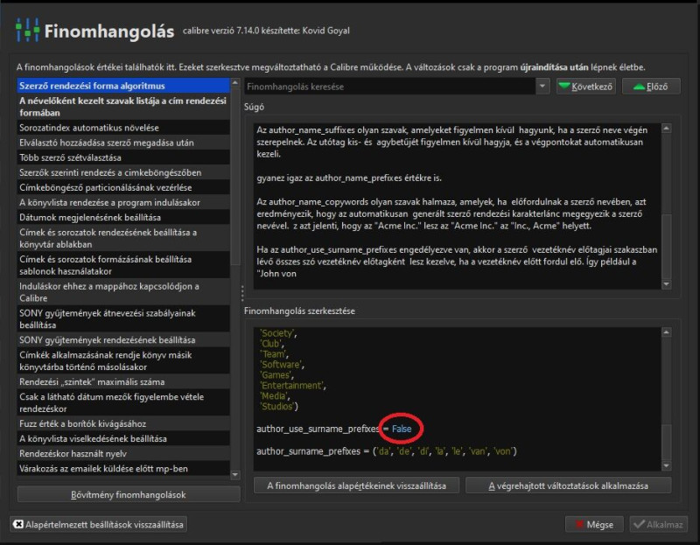Click the 'Finomhangolás keresése' search field

pyautogui.click(x=389, y=87)
